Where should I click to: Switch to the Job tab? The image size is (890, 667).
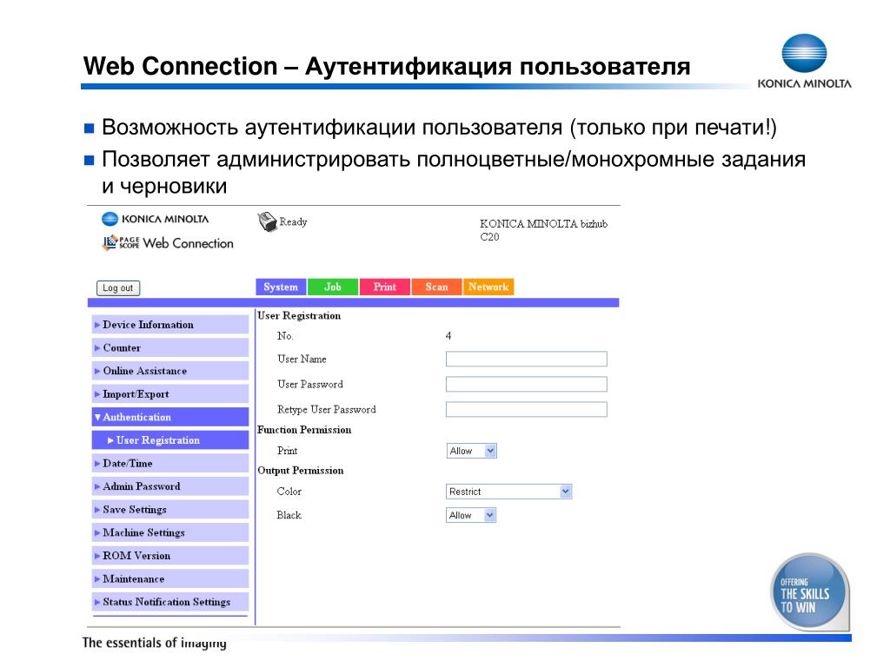333,287
